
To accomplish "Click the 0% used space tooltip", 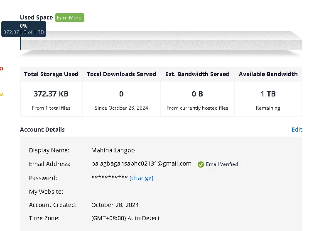I will [x=24, y=29].
